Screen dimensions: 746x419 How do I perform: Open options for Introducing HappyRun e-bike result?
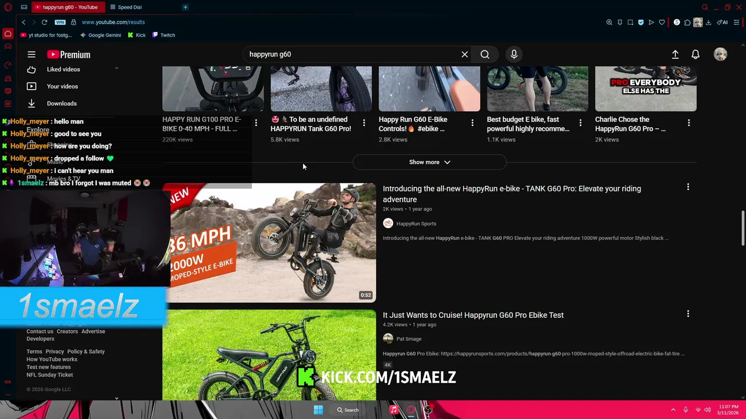coord(688,187)
